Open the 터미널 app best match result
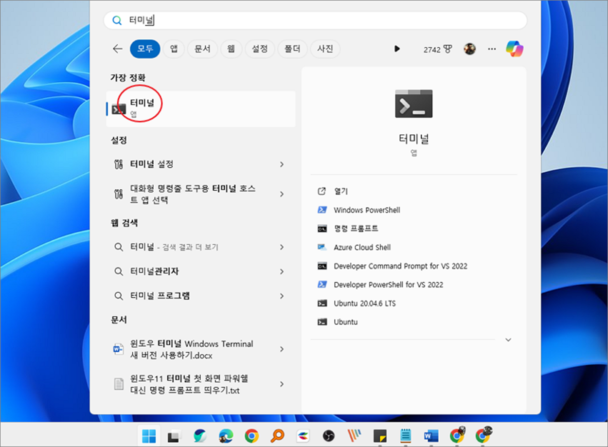 pos(200,109)
